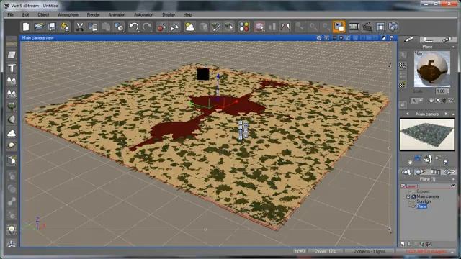
Task: Switch to the Library tab in world browser
Action: click(435, 172)
